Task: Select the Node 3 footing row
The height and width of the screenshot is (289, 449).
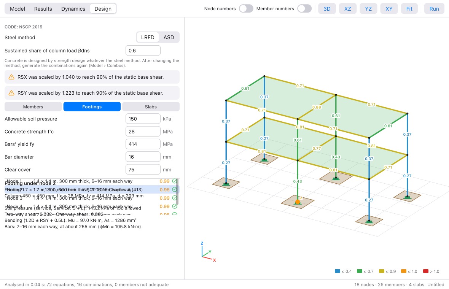Action: click(x=92, y=198)
